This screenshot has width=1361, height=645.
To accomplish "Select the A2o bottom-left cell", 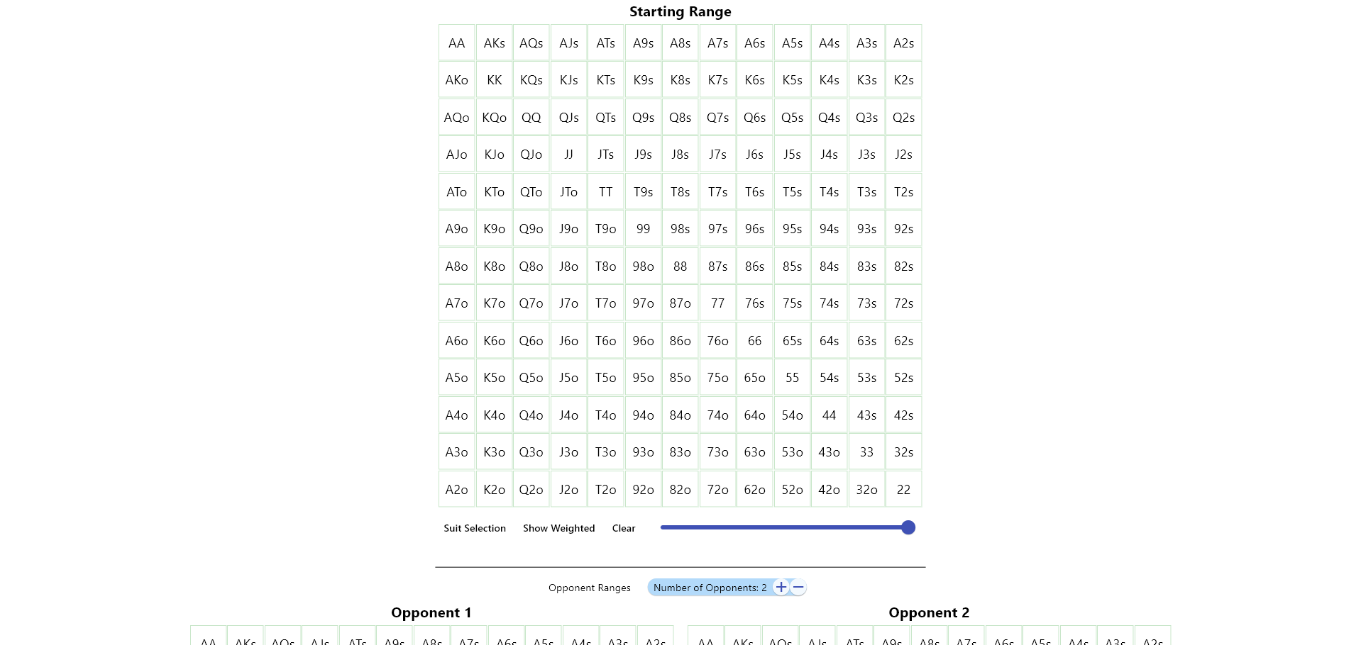I will pyautogui.click(x=457, y=490).
